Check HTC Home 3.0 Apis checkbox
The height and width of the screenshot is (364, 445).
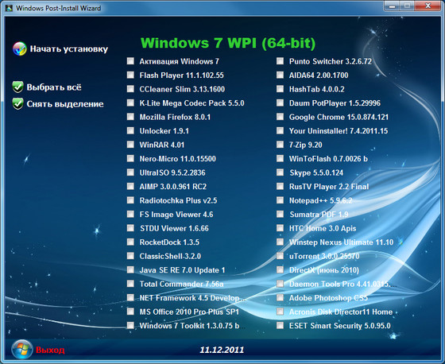280,228
